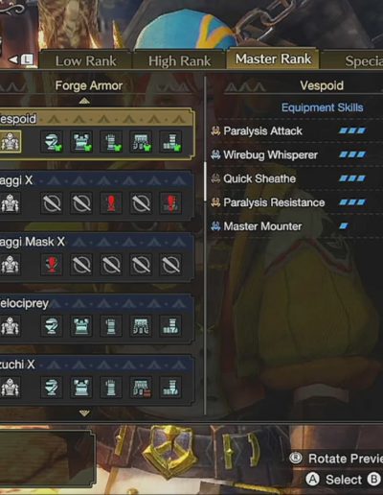Image resolution: width=383 pixels, height=495 pixels.
Task: Click the full-set icon in Vespoid row
Action: click(11, 141)
